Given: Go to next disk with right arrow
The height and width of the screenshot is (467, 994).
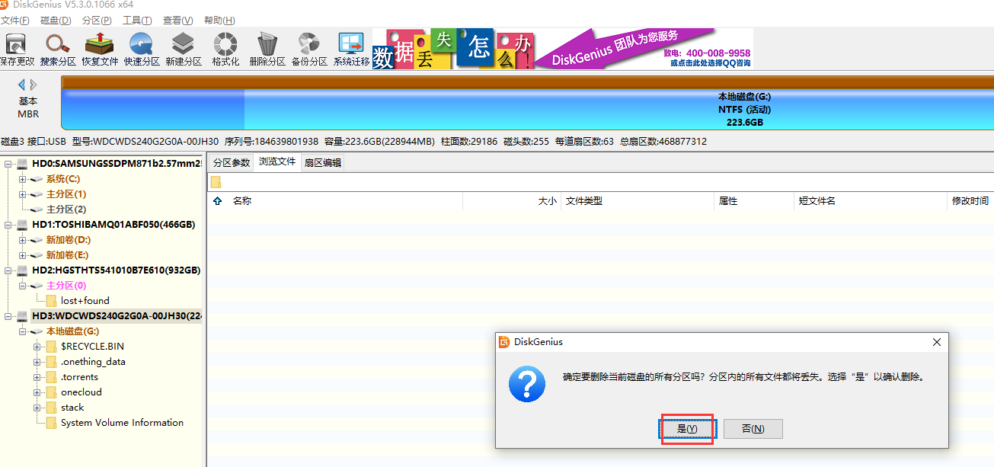Looking at the screenshot, I should [x=34, y=85].
